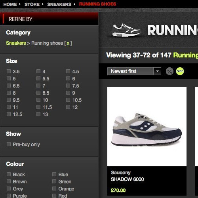Open STORE breadcrumb item
This screenshot has height=198, width=198.
pyautogui.click(x=32, y=4)
